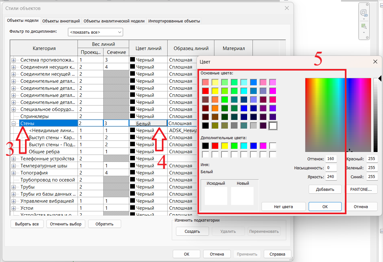Click OK in the color dialog
This screenshot has width=383, height=262.
pyautogui.click(x=325, y=207)
